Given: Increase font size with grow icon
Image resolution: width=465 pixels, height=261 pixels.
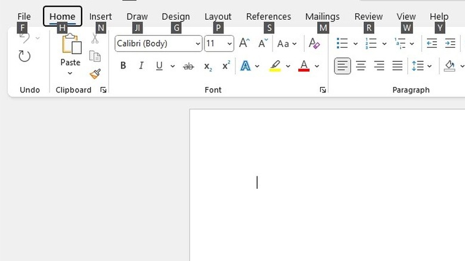Looking at the screenshot, I should [244, 44].
